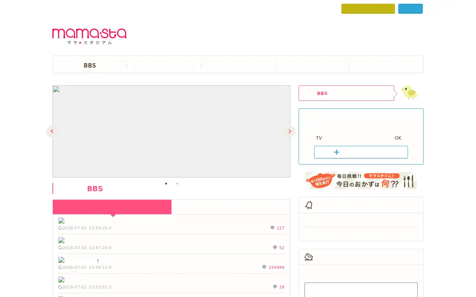Click the notification bell icon
This screenshot has height=297, width=476.
click(x=309, y=205)
